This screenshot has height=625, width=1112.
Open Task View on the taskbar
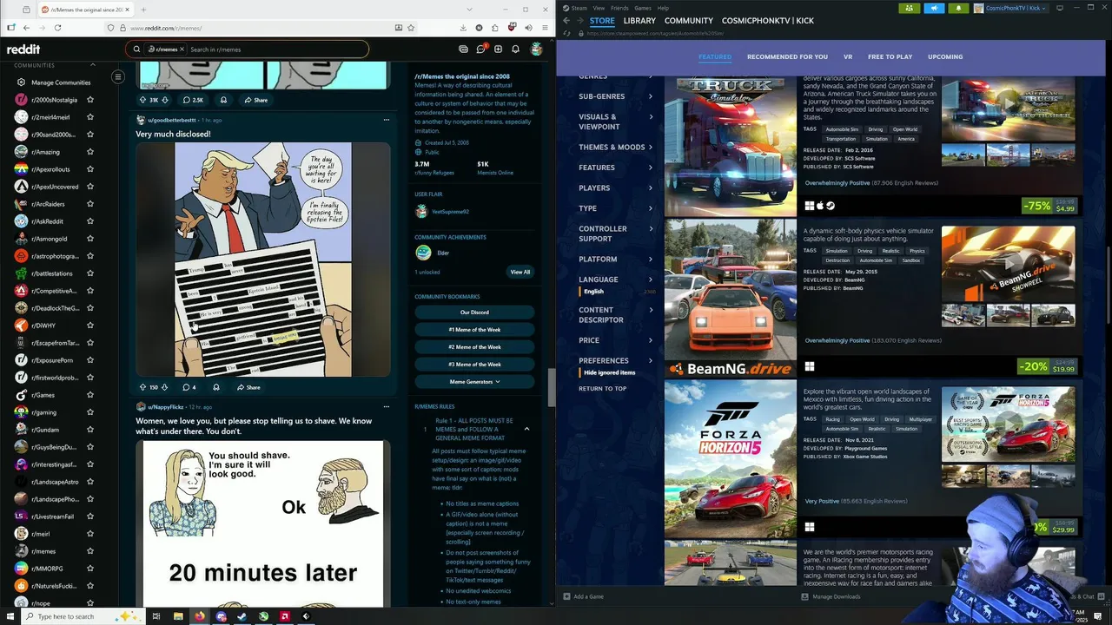coord(156,616)
